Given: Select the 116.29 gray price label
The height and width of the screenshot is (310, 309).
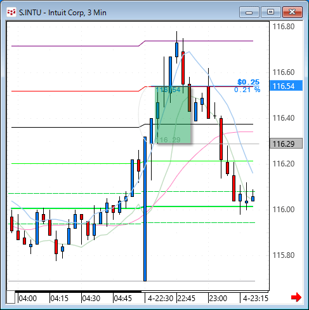Looking at the screenshot, I should [x=286, y=144].
